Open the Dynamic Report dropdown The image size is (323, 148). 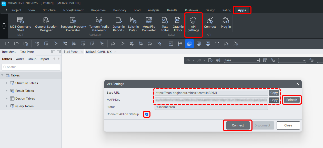tap(119, 24)
